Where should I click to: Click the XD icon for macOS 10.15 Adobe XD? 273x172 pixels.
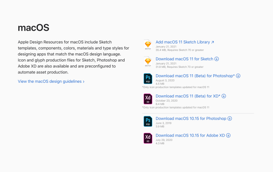pyautogui.click(x=148, y=138)
